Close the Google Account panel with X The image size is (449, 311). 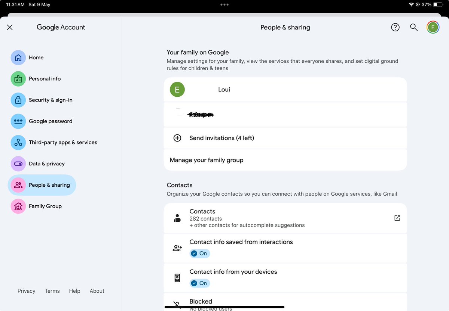pyautogui.click(x=10, y=27)
